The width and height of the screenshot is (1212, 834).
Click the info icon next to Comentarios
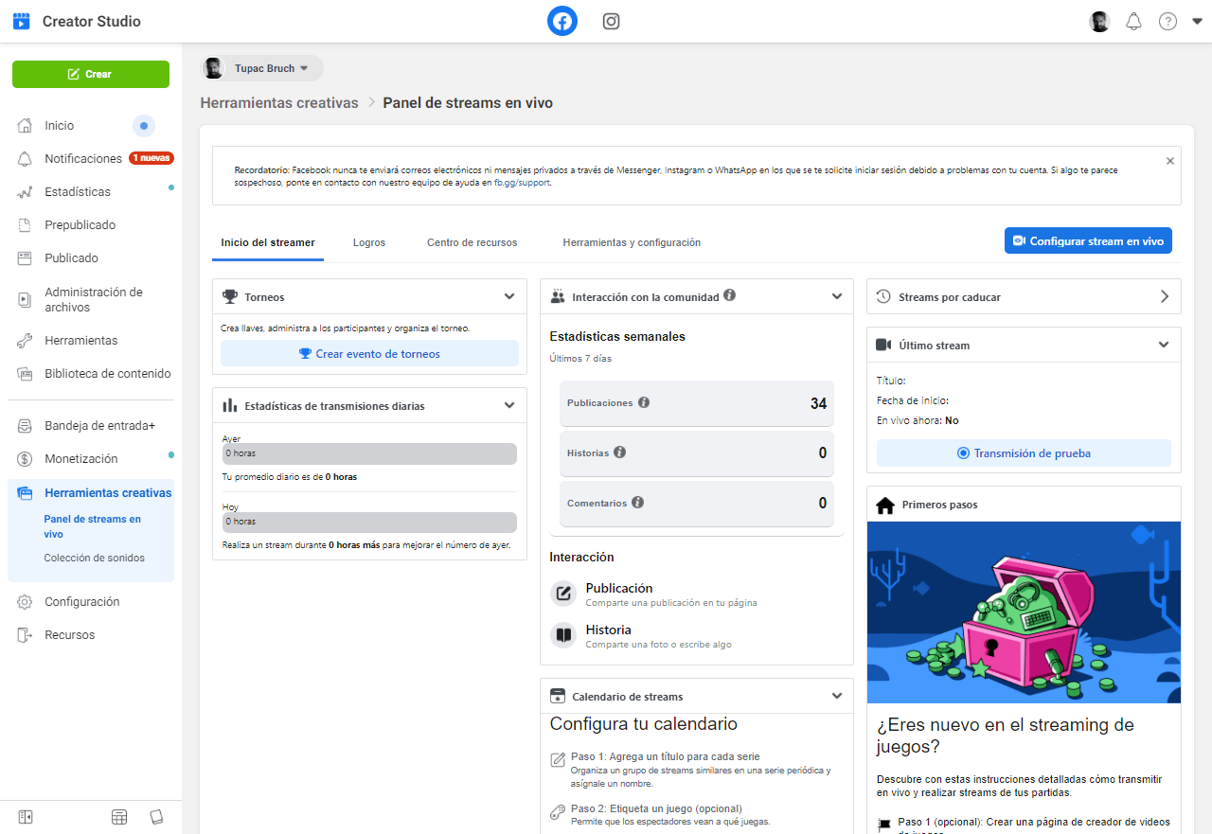[x=638, y=503]
